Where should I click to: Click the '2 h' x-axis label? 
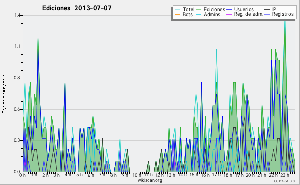click(x=45, y=175)
